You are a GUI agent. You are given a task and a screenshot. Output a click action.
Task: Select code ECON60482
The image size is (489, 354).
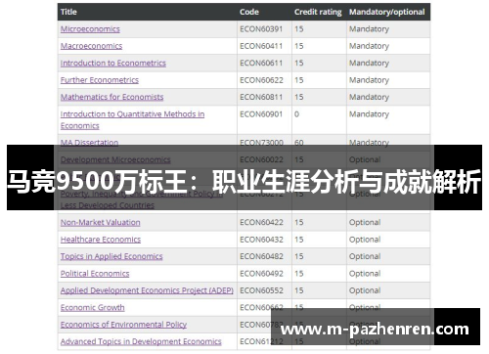(261, 256)
